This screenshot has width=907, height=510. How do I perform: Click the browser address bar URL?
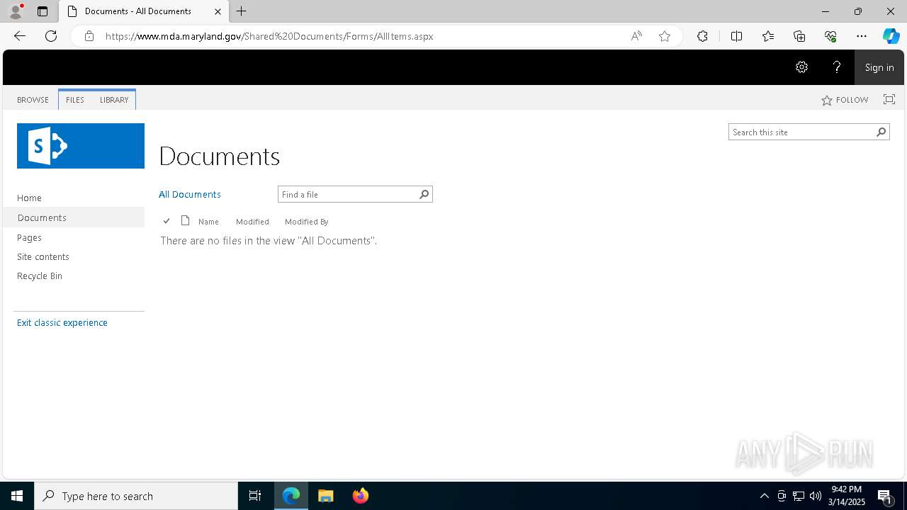[x=269, y=36]
